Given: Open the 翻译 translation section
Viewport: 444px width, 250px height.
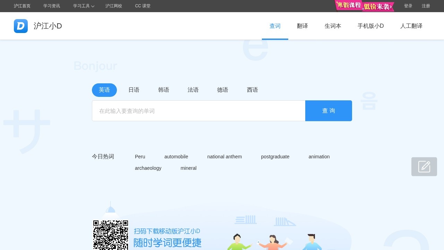Looking at the screenshot, I should (302, 26).
